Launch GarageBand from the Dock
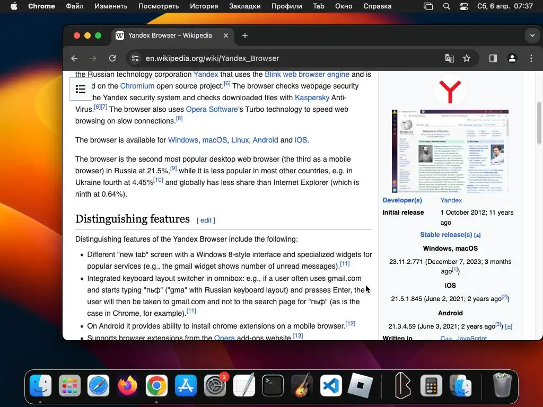Screen dimensions: 543x407 coord(302,385)
